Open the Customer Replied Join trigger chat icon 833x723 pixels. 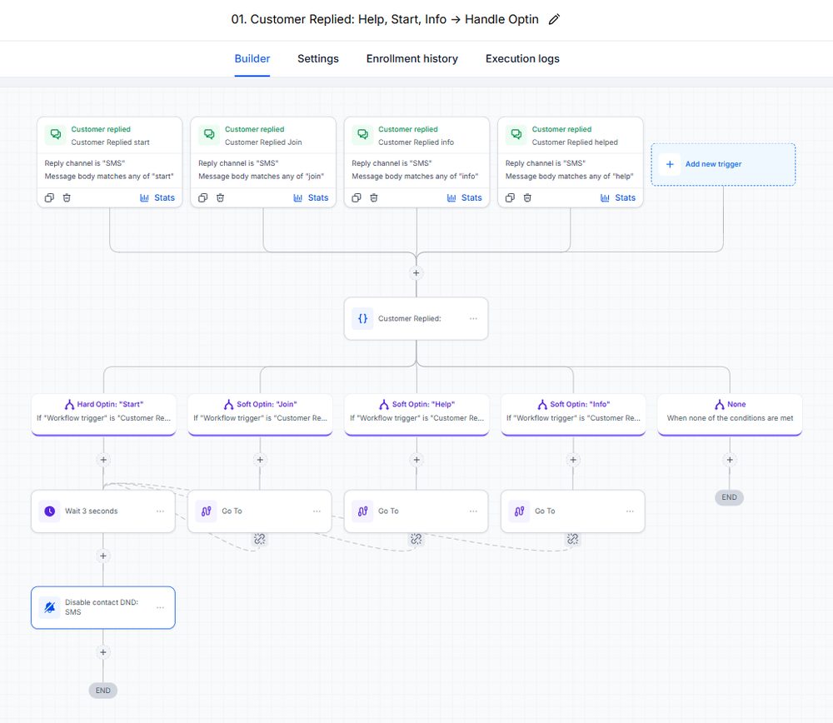209,134
